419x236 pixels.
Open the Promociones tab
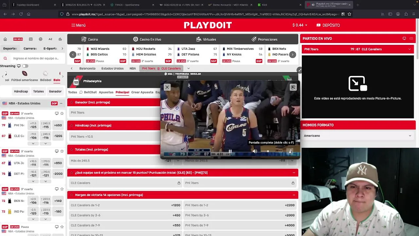point(264,39)
